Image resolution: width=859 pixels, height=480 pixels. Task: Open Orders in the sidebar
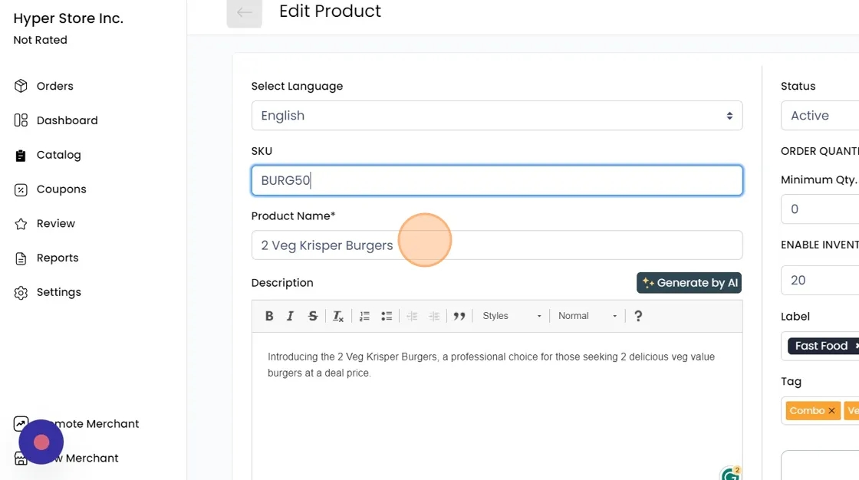click(54, 86)
